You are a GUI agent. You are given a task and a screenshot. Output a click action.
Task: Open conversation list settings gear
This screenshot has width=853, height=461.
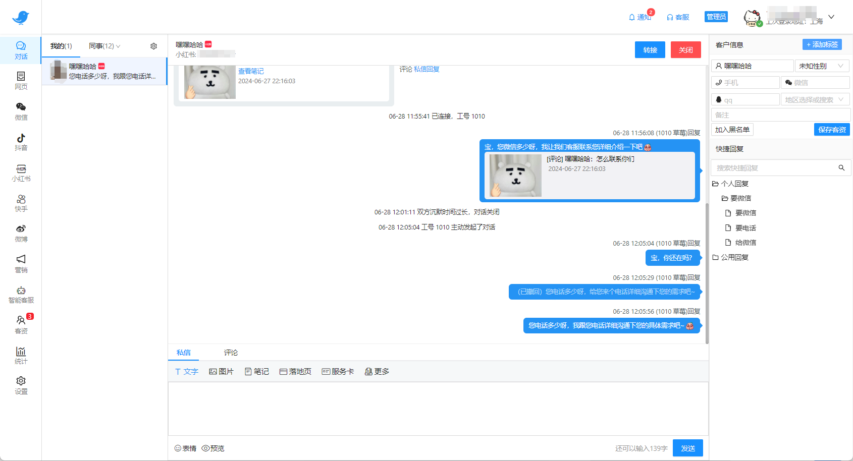tap(153, 46)
